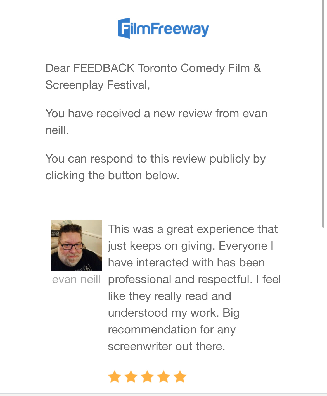Viewport: 327px width, 396px height.
Task: Click "You can respond to this review" line
Action: pos(155,159)
